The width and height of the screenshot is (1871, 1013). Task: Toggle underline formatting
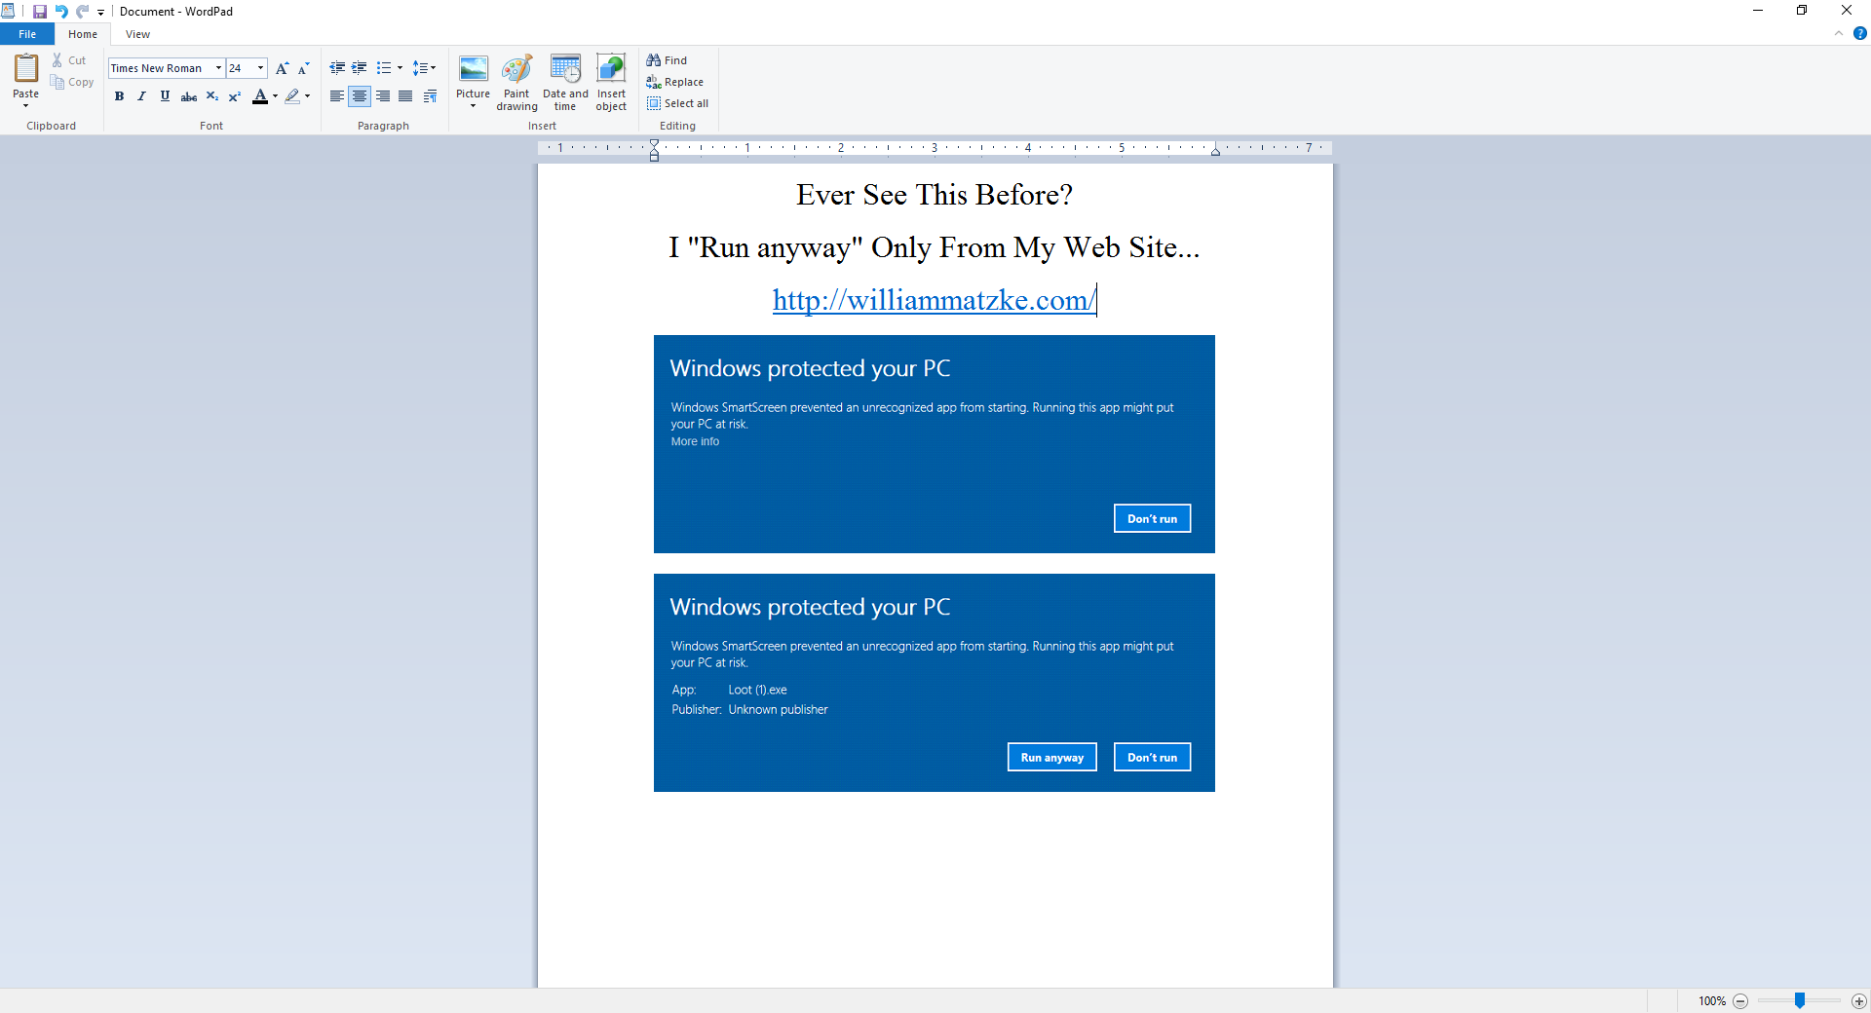click(165, 96)
